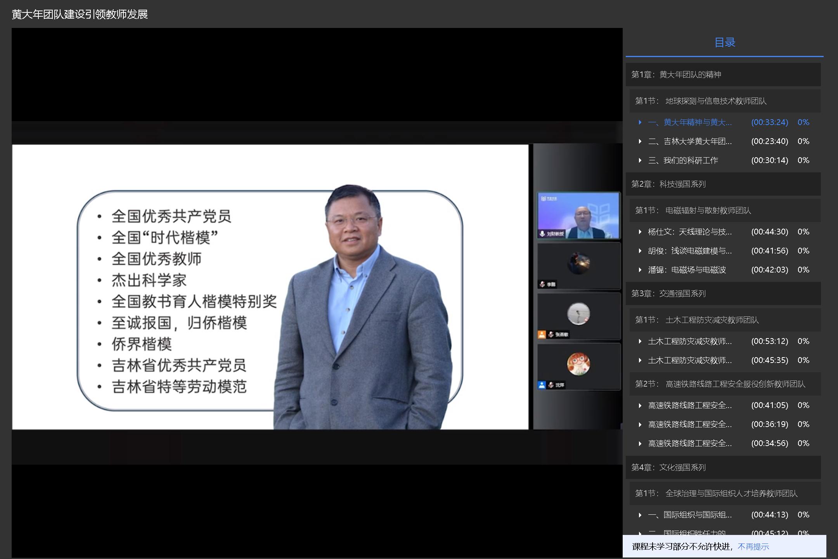
Task: Click slide bullet 全国教书育人楷模特别奖
Action: (x=194, y=302)
